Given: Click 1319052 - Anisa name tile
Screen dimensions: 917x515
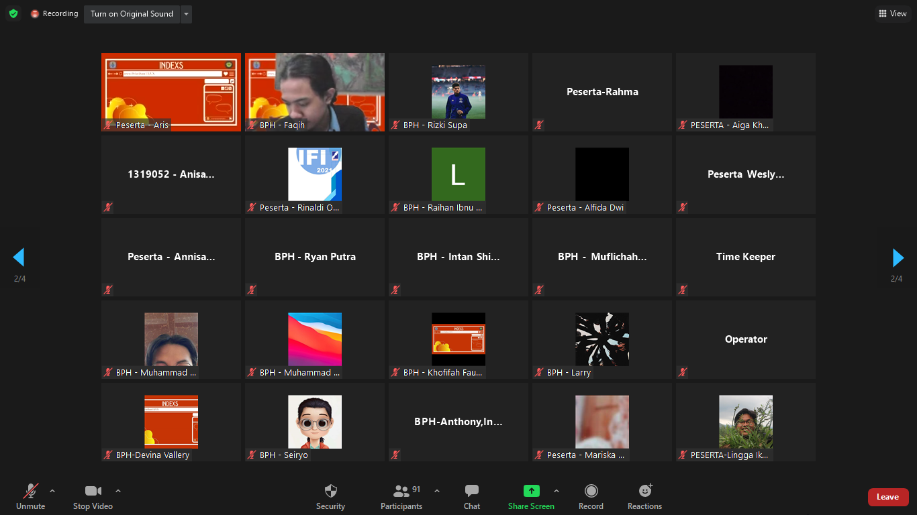Looking at the screenshot, I should [x=171, y=174].
